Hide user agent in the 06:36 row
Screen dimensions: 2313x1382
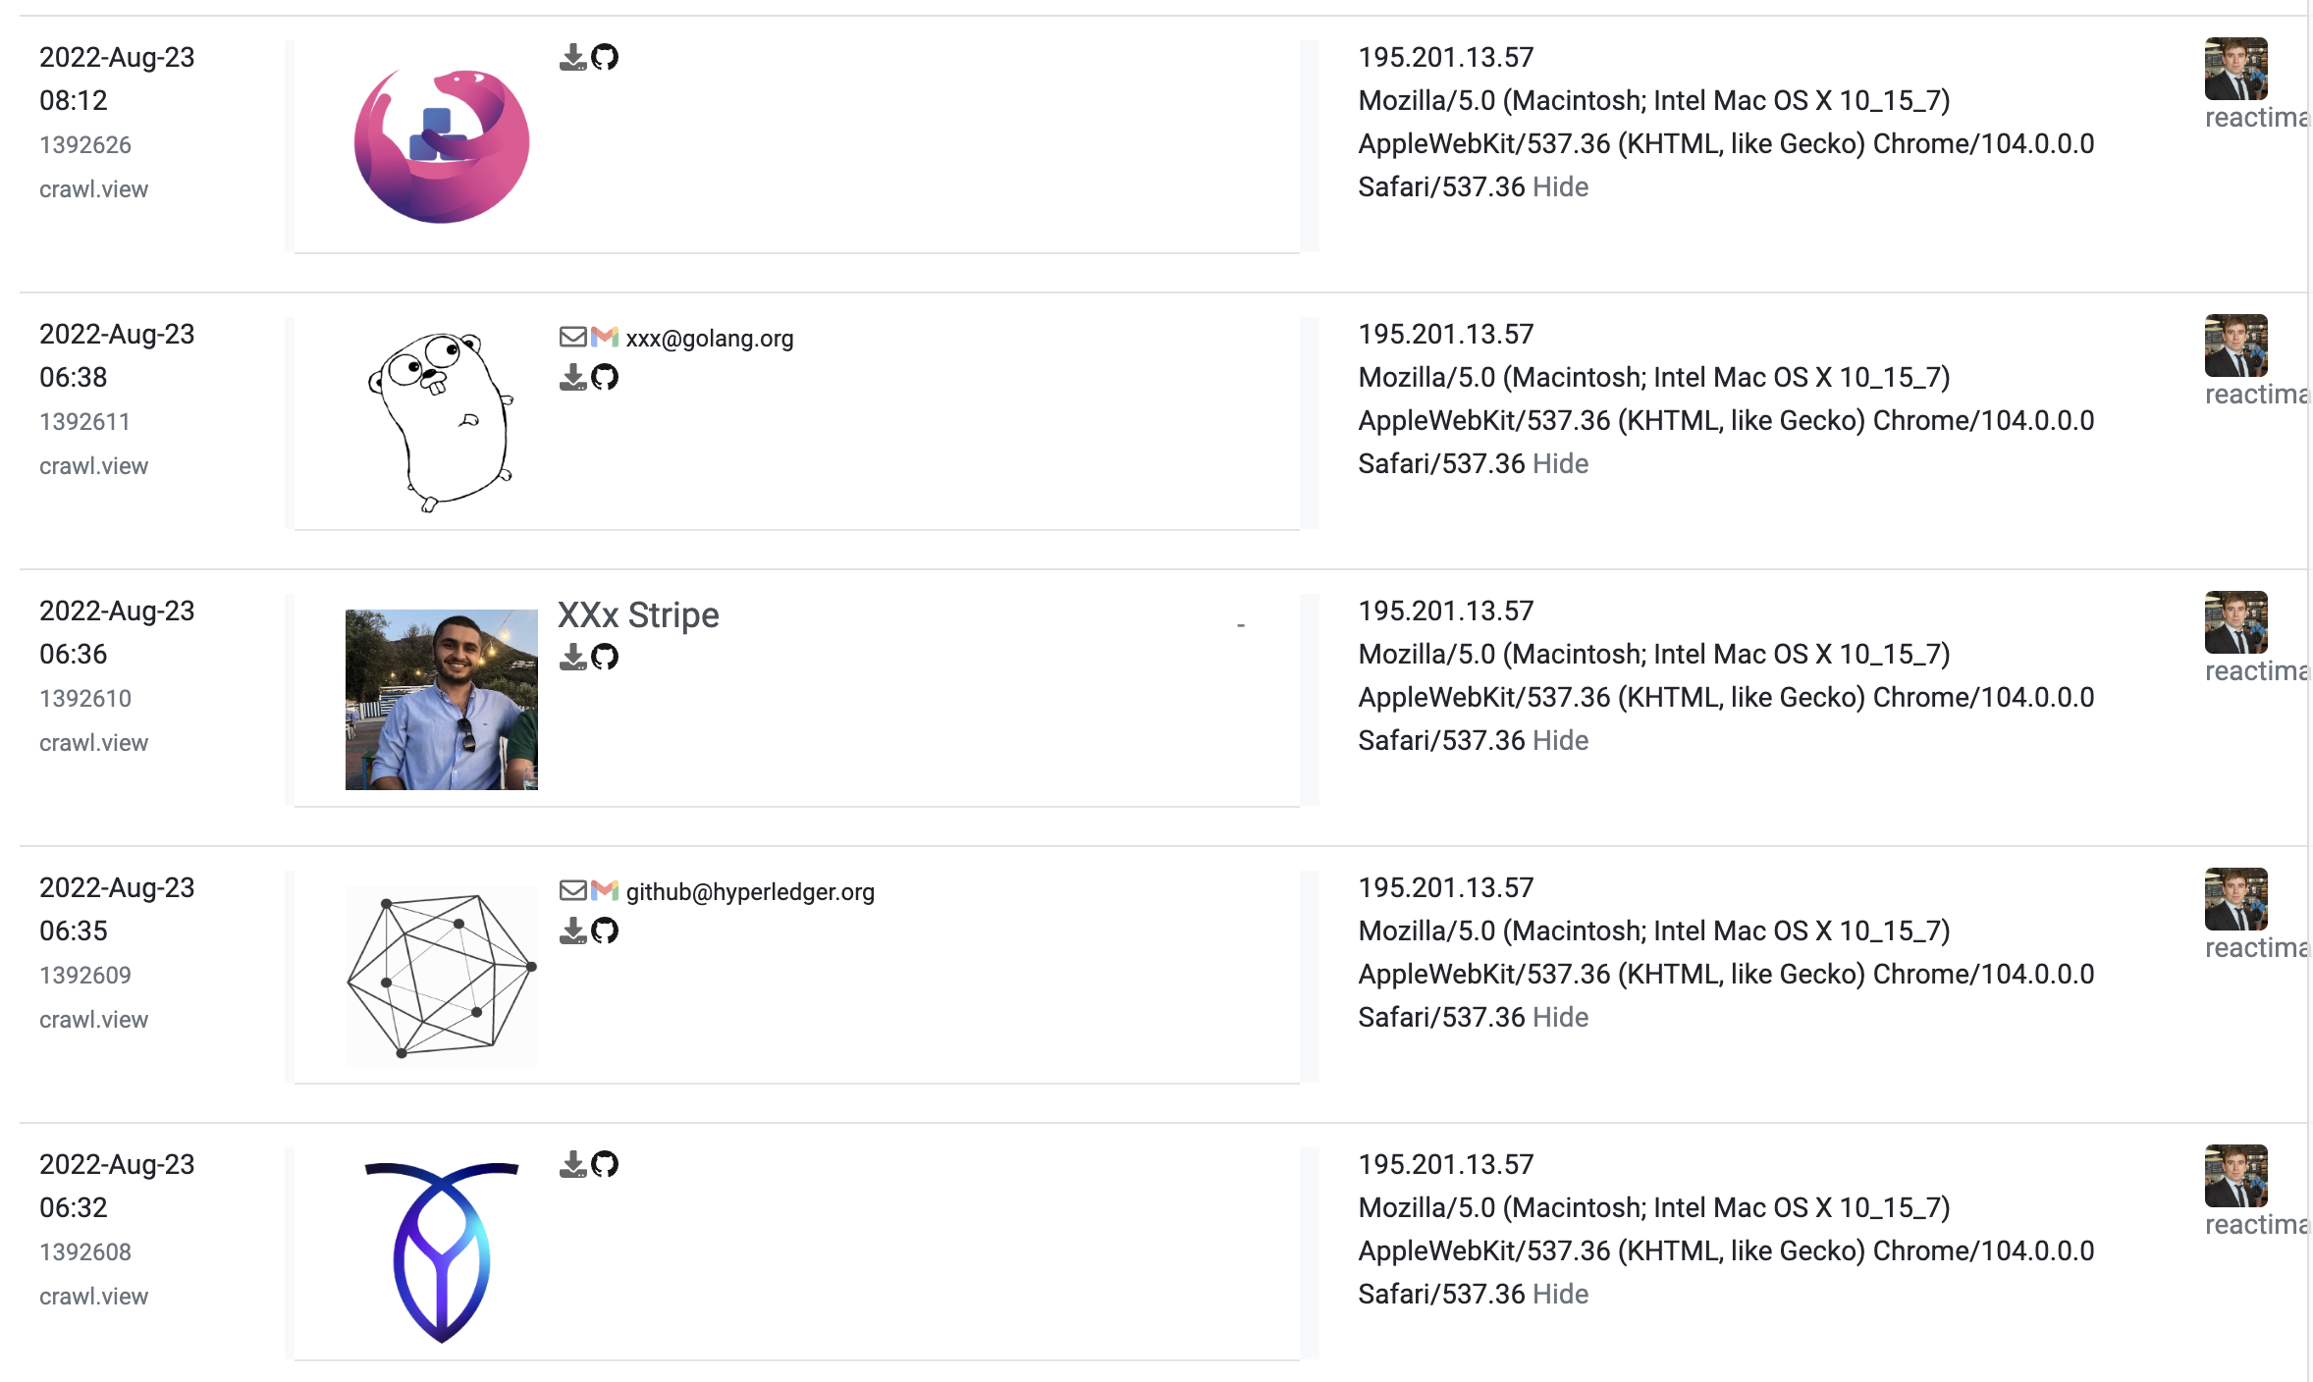1560,740
